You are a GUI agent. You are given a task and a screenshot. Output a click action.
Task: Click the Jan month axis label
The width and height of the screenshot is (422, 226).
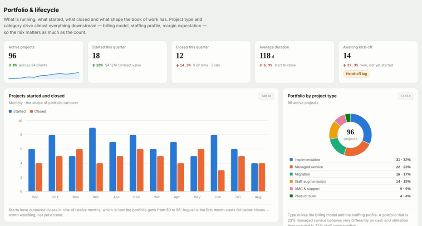tap(116, 197)
